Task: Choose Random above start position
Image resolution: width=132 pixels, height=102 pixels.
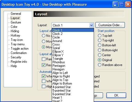Action: 99,65
